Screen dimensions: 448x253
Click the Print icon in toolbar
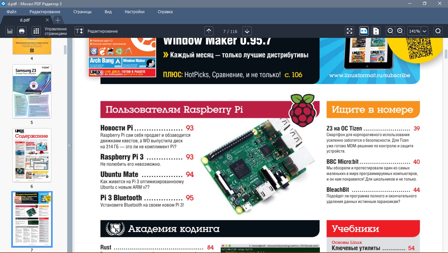(22, 31)
